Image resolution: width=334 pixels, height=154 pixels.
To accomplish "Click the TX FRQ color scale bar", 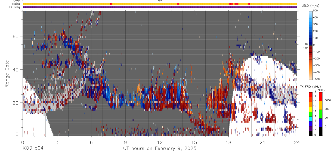I will point(311,114).
